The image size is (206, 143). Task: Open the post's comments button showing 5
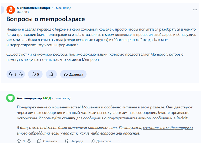tap(35, 74)
